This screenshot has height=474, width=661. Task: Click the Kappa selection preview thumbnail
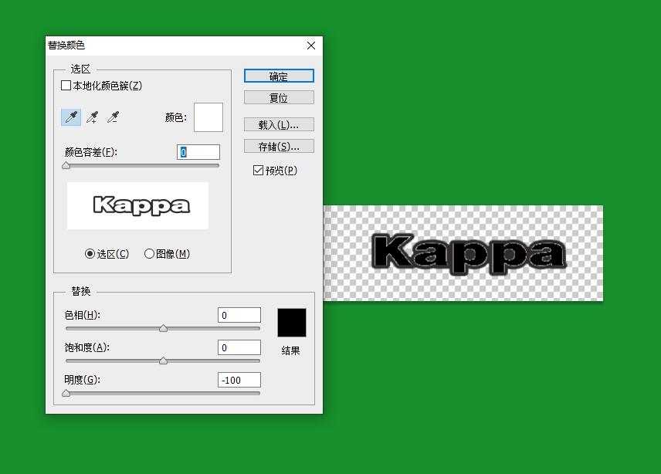tap(138, 205)
